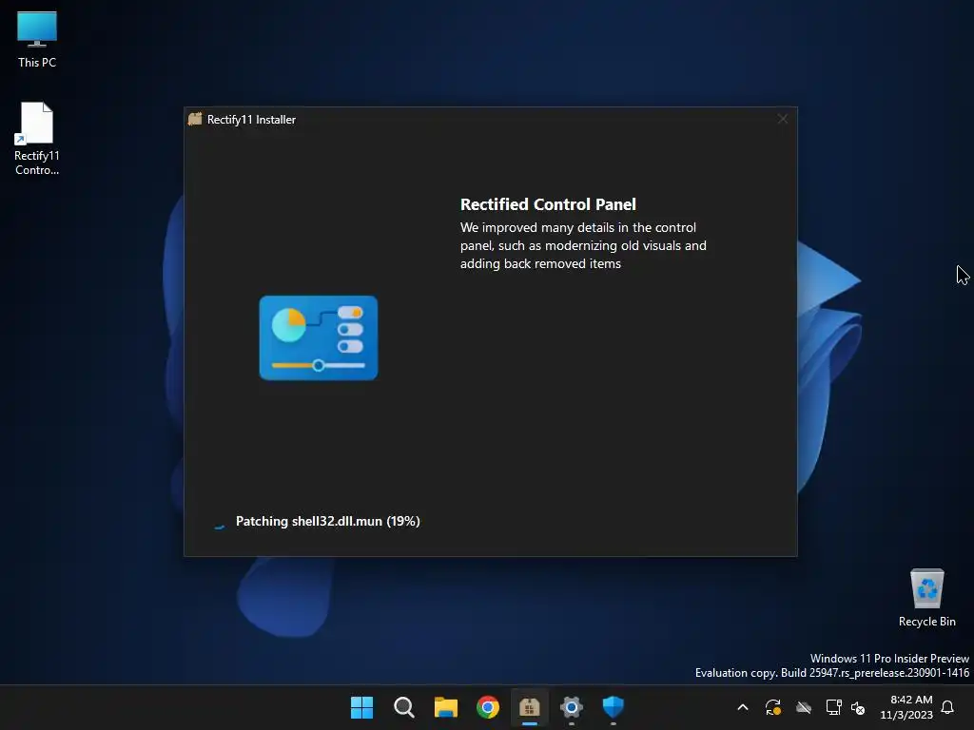Click the 'We improved many details' description text
Image resolution: width=974 pixels, height=730 pixels.
coord(583,246)
